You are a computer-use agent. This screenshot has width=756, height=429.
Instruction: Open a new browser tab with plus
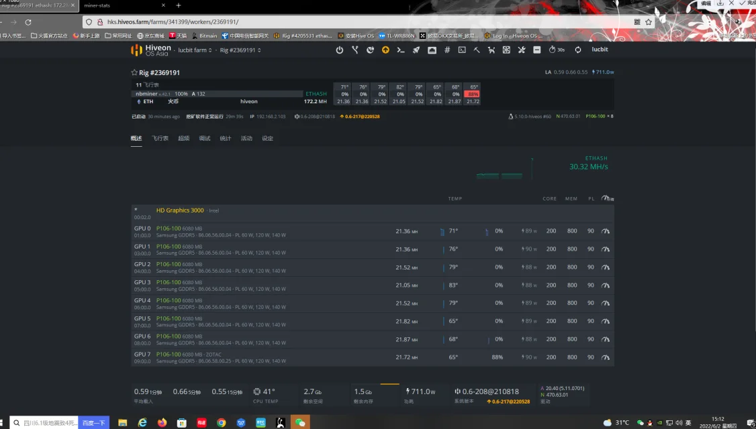click(x=179, y=5)
